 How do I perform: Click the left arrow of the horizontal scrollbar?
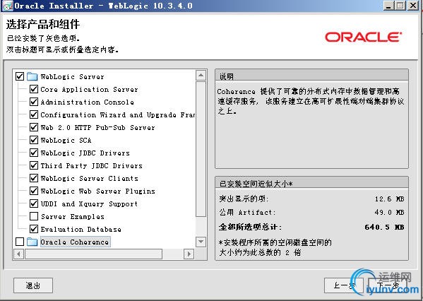pos(18,254)
